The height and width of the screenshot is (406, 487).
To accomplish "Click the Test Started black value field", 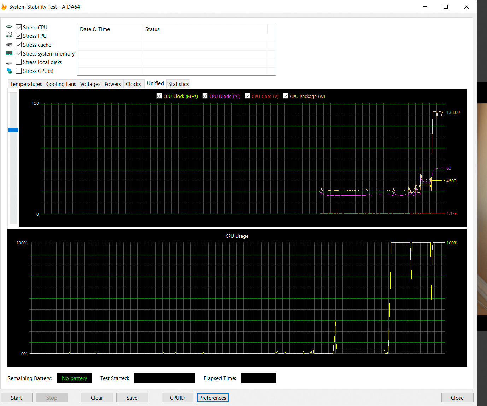I will 165,378.
